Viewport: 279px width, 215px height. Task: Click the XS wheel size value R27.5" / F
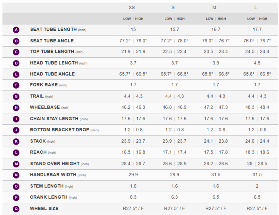[x=133, y=208]
